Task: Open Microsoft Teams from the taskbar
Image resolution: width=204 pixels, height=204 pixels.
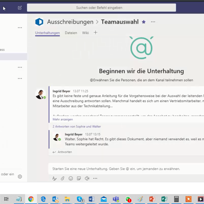Action: coord(116,199)
